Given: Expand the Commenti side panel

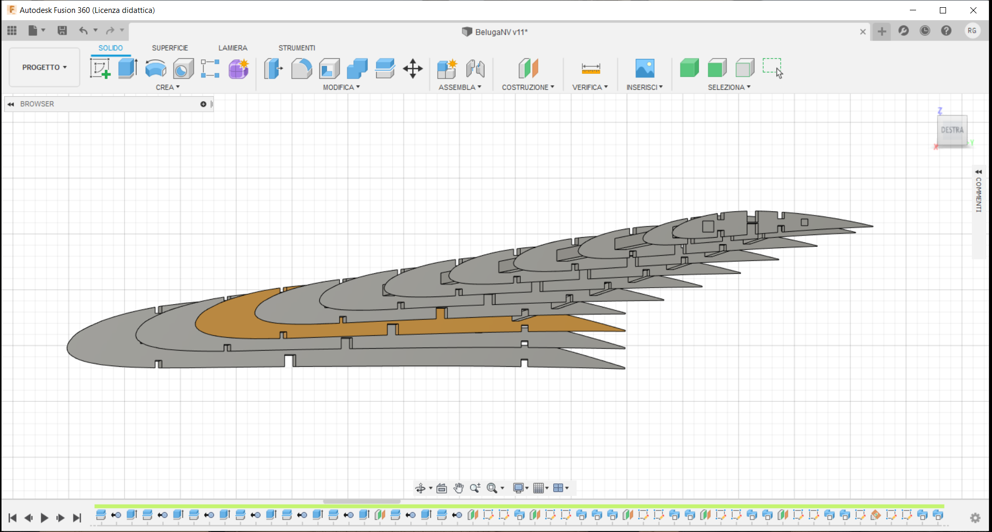Looking at the screenshot, I should click(x=978, y=172).
